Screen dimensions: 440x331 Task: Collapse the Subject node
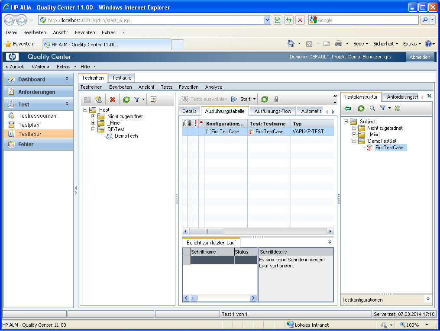point(346,121)
